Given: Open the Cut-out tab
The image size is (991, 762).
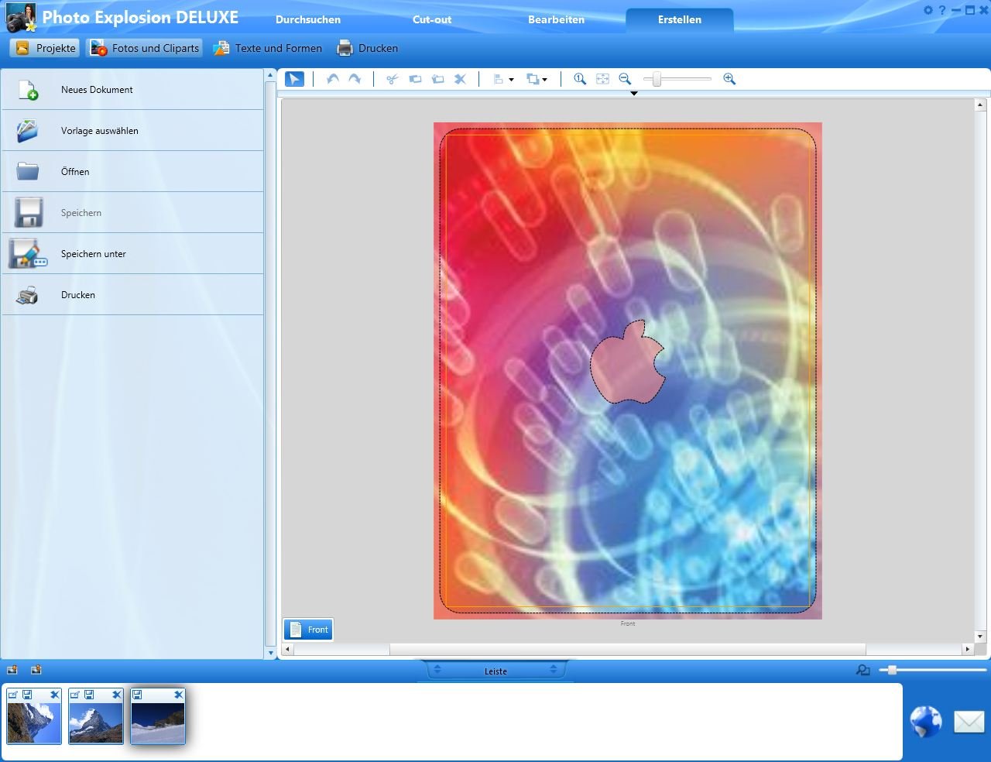Looking at the screenshot, I should pyautogui.click(x=432, y=19).
